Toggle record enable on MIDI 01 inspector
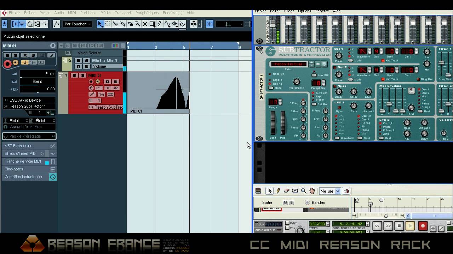 pyautogui.click(x=7, y=64)
